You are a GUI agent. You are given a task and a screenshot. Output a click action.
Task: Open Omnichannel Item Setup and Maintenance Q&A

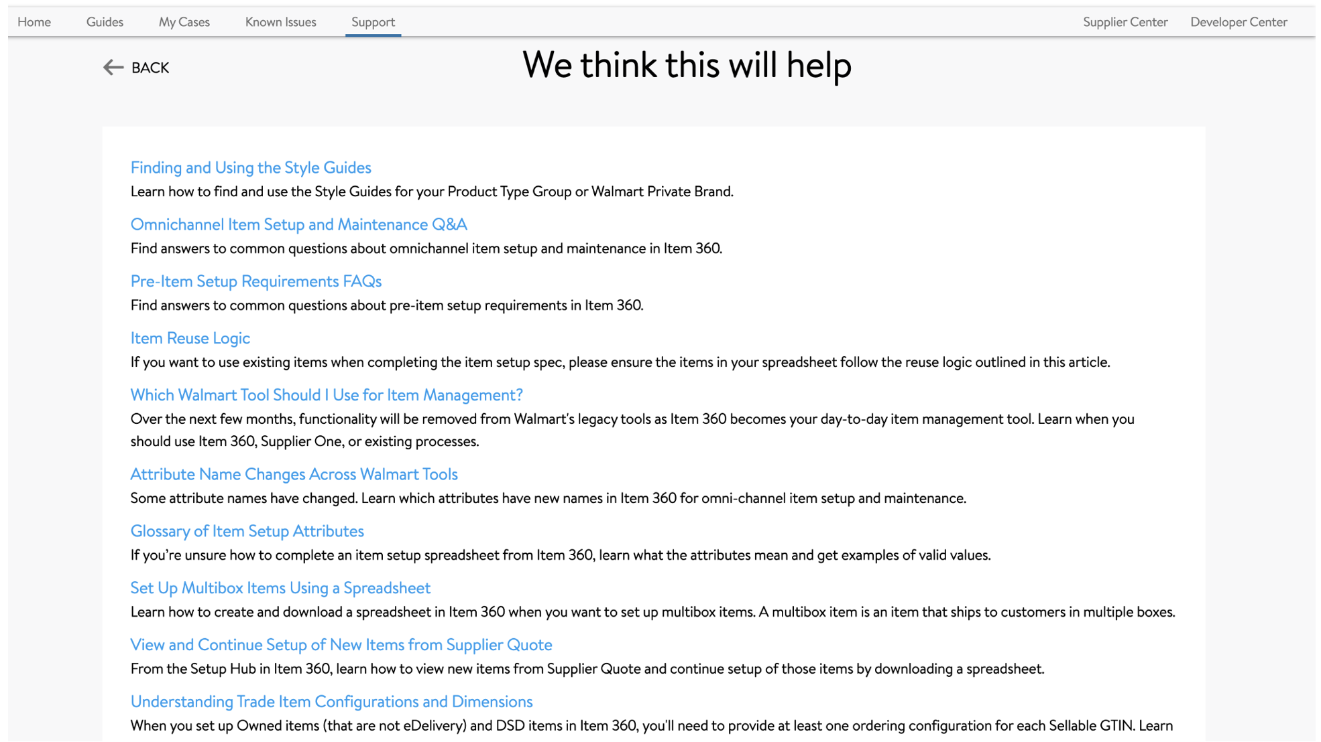coord(298,224)
